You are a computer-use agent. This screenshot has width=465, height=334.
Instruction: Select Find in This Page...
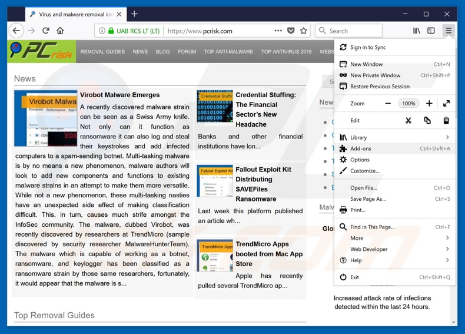pyautogui.click(x=394, y=227)
